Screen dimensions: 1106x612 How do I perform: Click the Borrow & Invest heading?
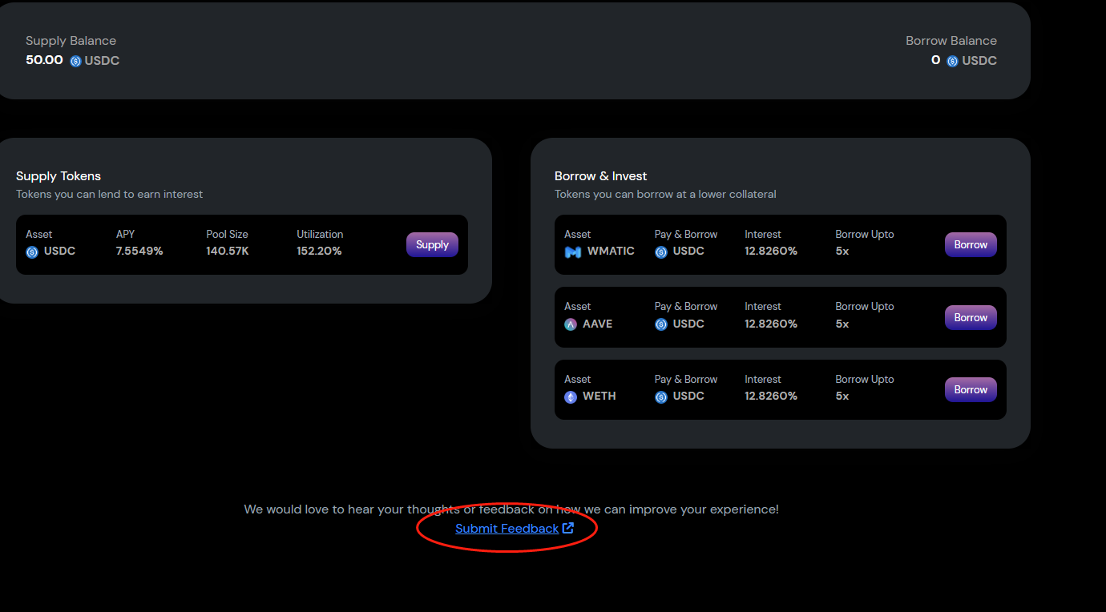pyautogui.click(x=600, y=176)
